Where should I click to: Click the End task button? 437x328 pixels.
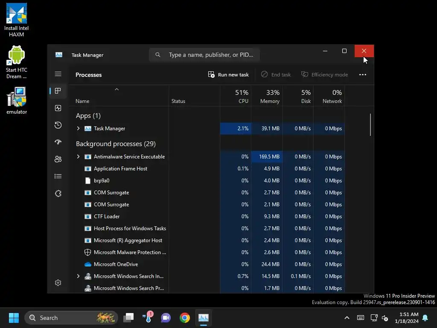click(x=276, y=74)
